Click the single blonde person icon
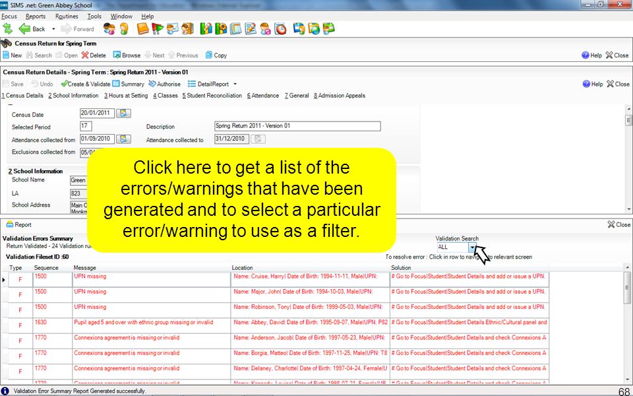Image resolution: width=633 pixels, height=396 pixels. 124,28
